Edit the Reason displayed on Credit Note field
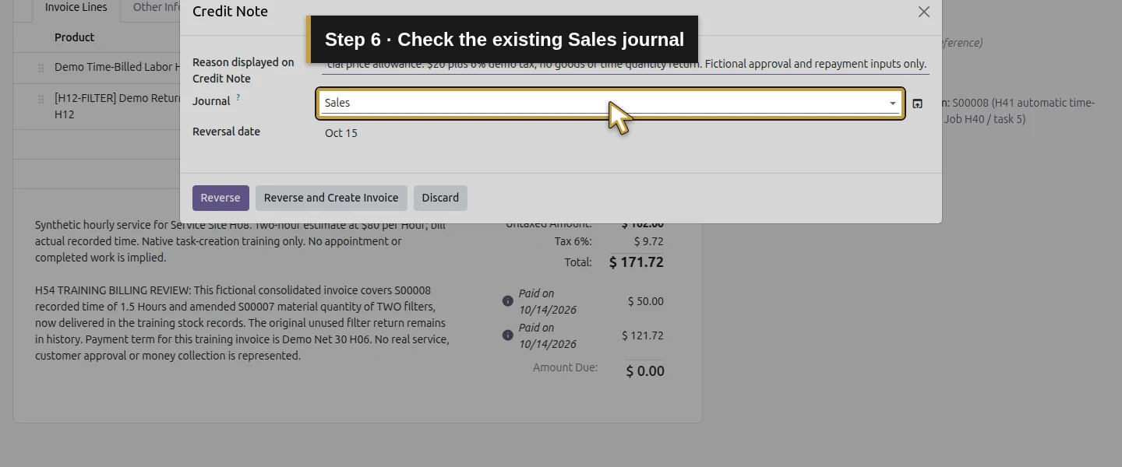The image size is (1122, 467). tap(625, 64)
